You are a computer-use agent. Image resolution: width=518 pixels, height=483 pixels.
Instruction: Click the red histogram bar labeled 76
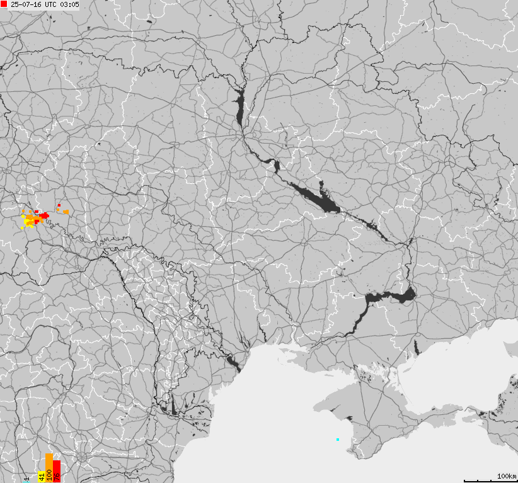point(57,471)
